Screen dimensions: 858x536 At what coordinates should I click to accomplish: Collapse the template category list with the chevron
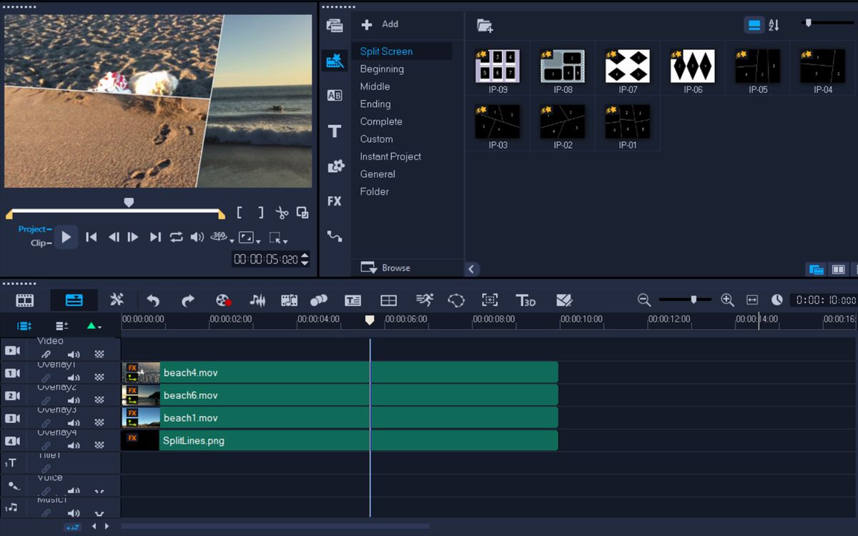point(472,269)
